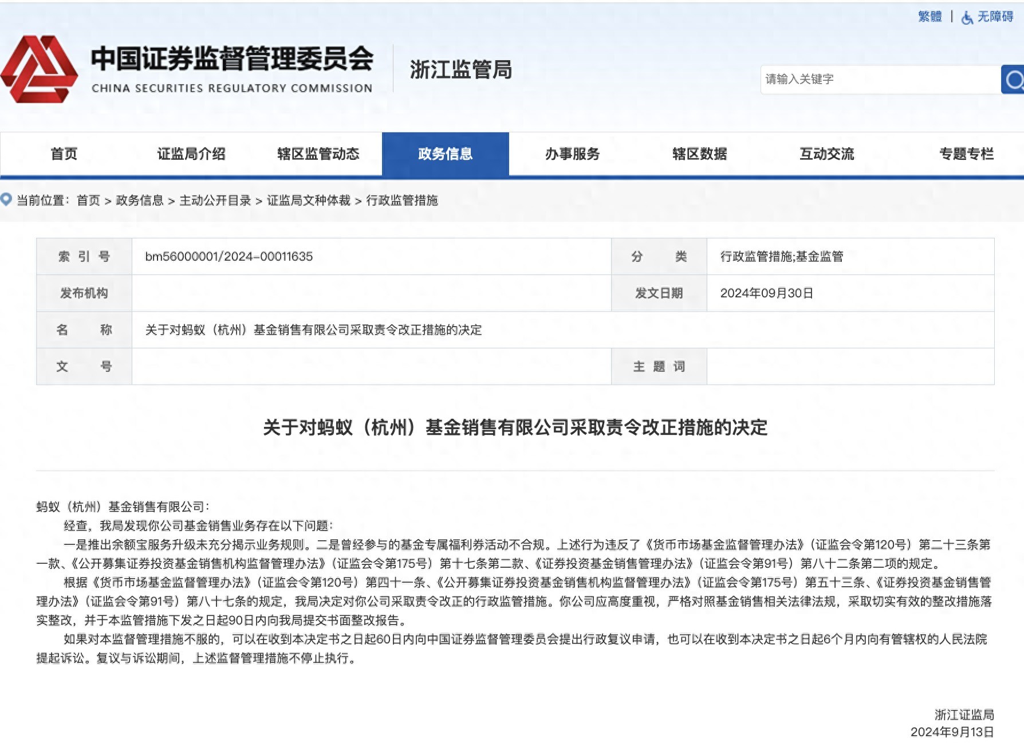The height and width of the screenshot is (754, 1024).
Task: Click the CSRC red triangle logo
Action: [39, 69]
